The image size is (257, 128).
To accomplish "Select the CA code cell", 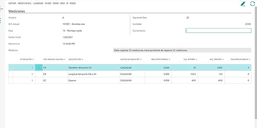I will (55, 67).
